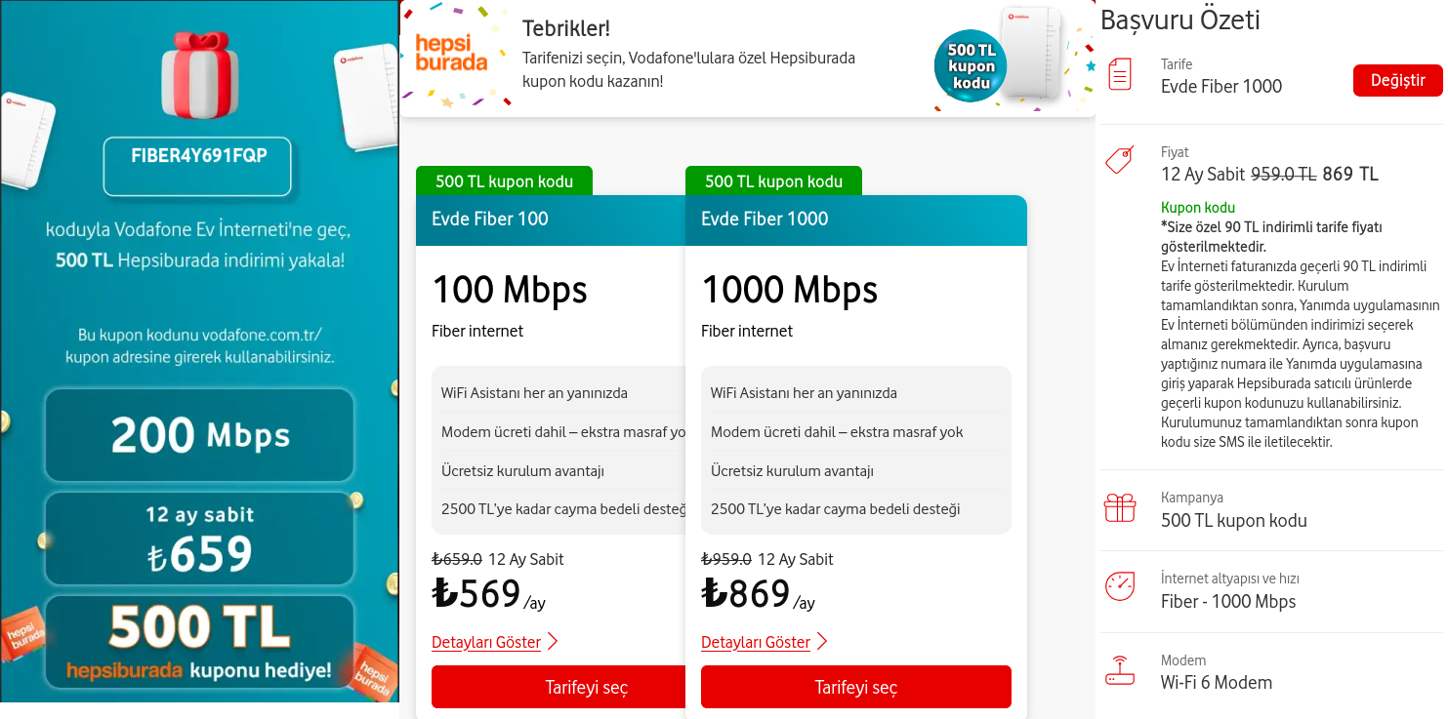Click the Kampanya gift box icon
Image resolution: width=1448 pixels, height=719 pixels.
pyautogui.click(x=1120, y=508)
